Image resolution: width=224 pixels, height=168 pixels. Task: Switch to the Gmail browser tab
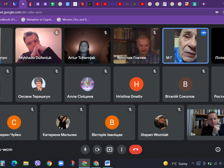tap(6, 4)
